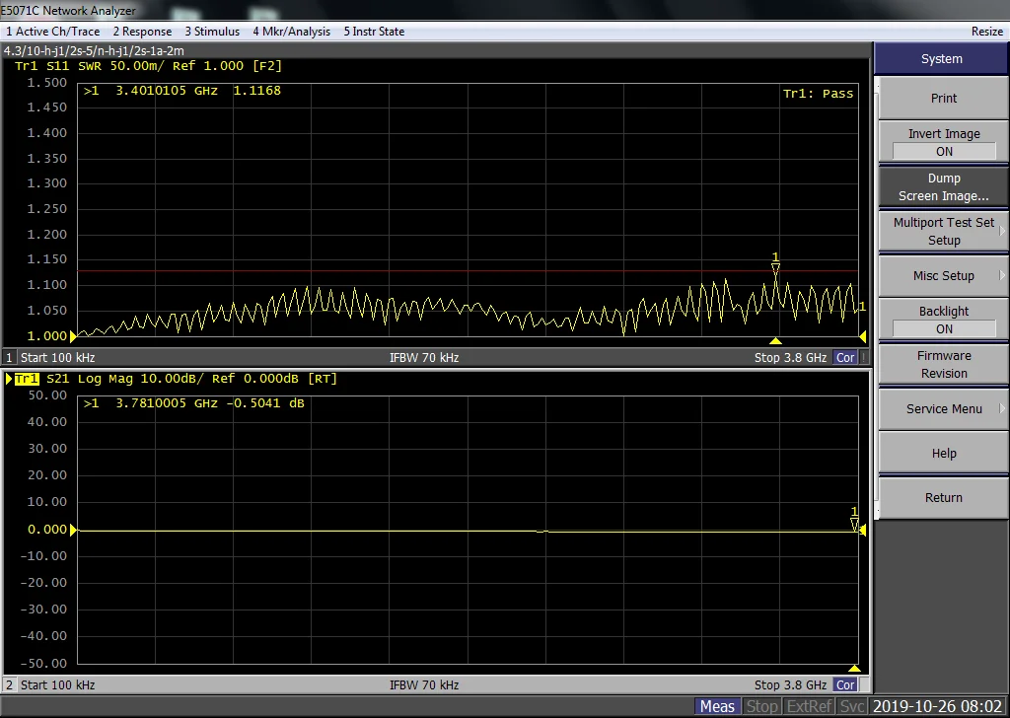The width and height of the screenshot is (1010, 718).
Task: Click the Cor indicator in channel 1
Action: click(845, 358)
